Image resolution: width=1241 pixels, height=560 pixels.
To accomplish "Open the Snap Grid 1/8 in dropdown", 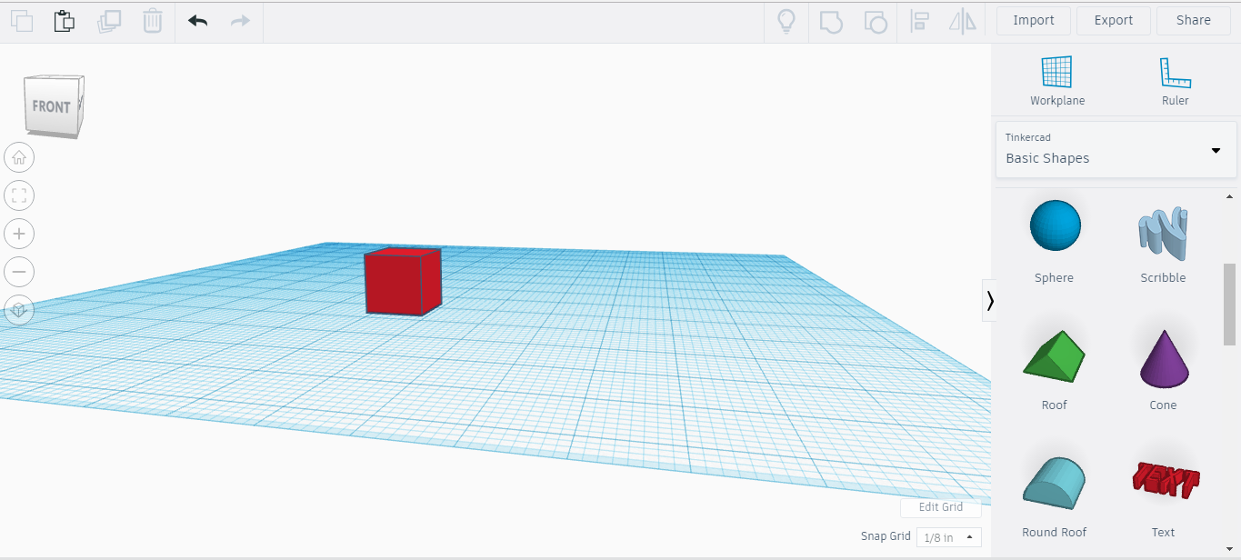I will click(949, 537).
